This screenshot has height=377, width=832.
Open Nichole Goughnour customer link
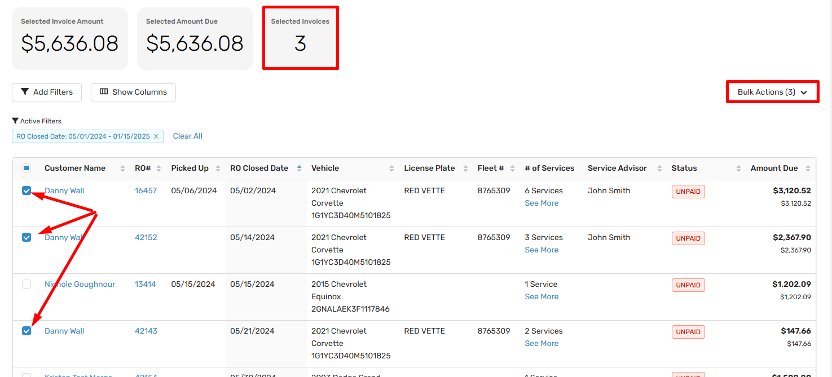80,284
